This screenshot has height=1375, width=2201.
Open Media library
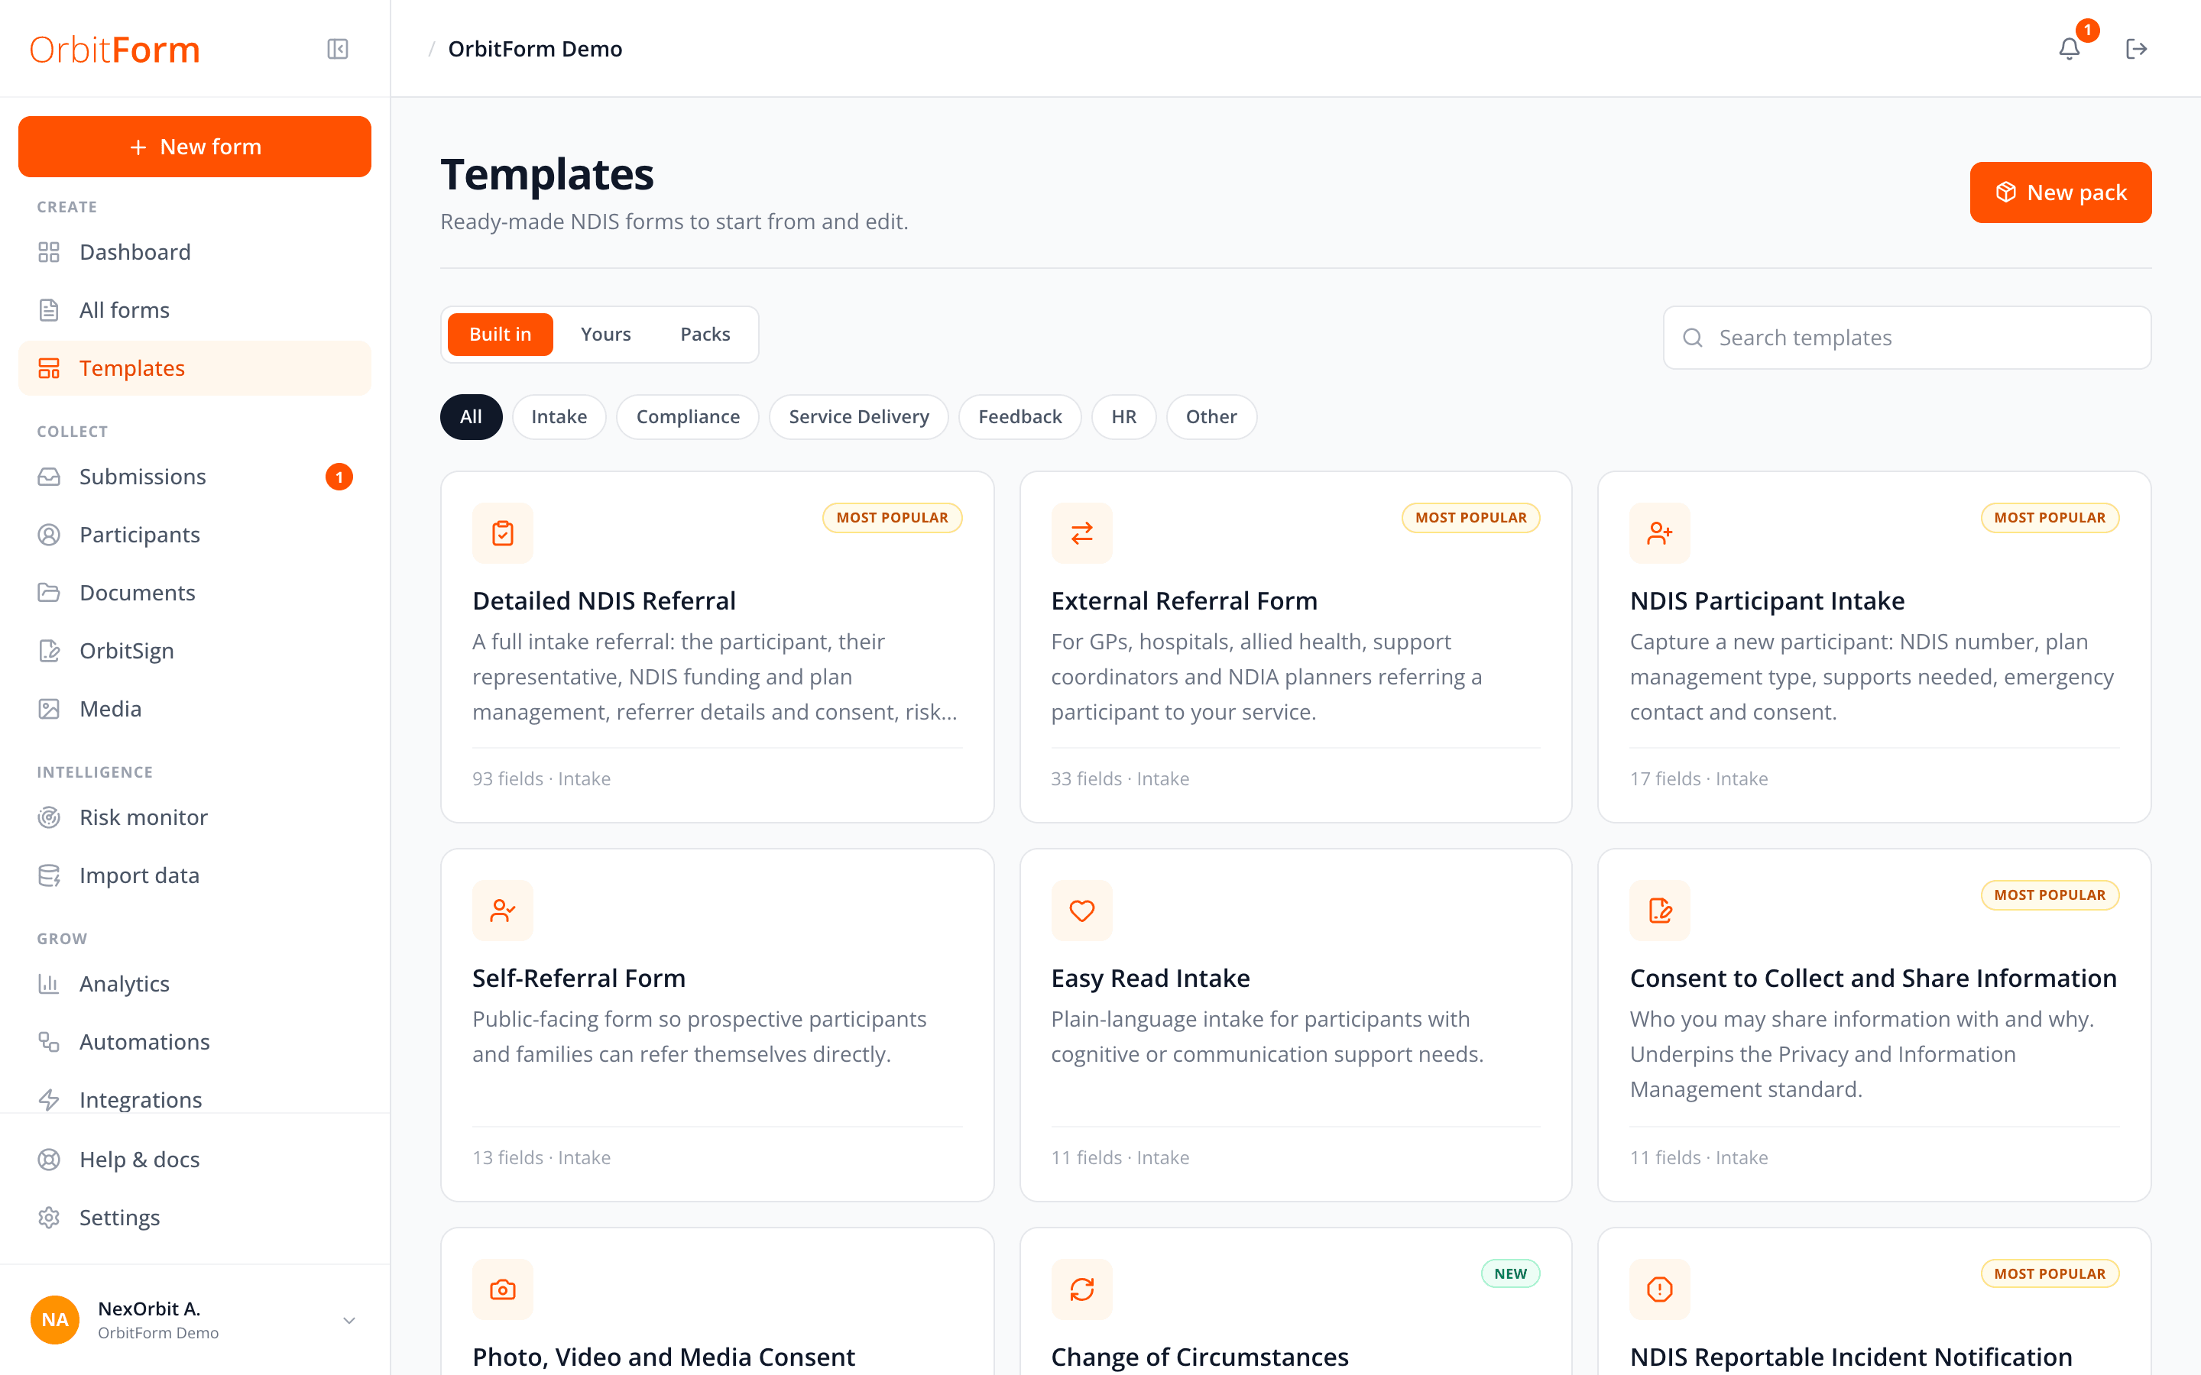tap(195, 710)
